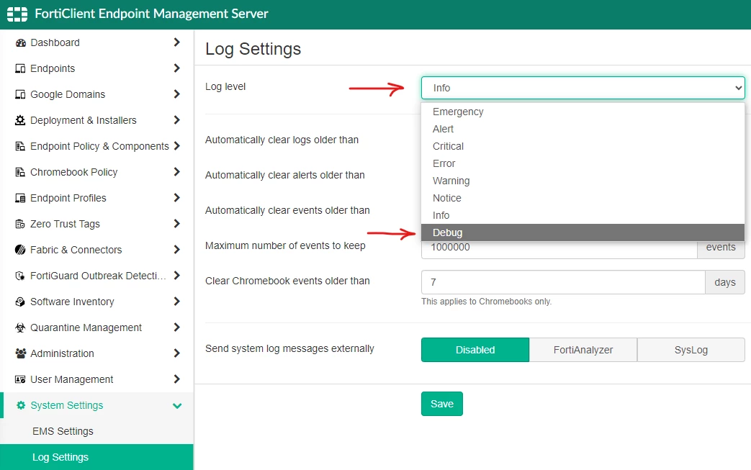Viewport: 751px width, 470px height.
Task: Select Emergency log level option
Action: 583,112
